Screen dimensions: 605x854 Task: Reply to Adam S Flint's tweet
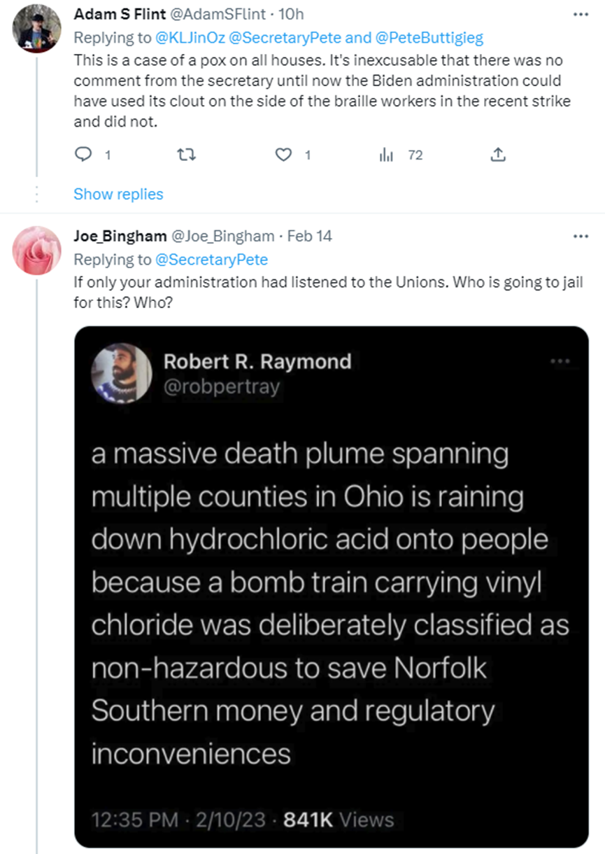tap(83, 155)
